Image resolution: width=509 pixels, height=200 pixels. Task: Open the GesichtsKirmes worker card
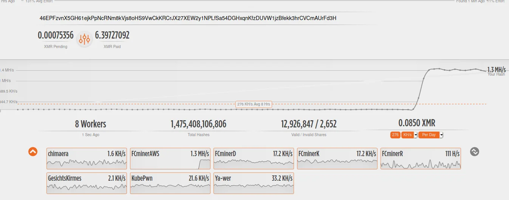pos(87,183)
